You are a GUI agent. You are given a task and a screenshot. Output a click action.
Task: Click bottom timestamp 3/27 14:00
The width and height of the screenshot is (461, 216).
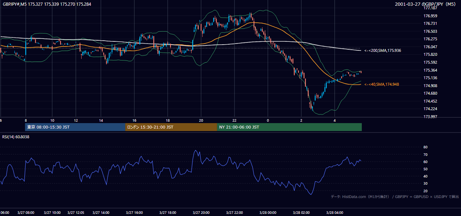101,213
